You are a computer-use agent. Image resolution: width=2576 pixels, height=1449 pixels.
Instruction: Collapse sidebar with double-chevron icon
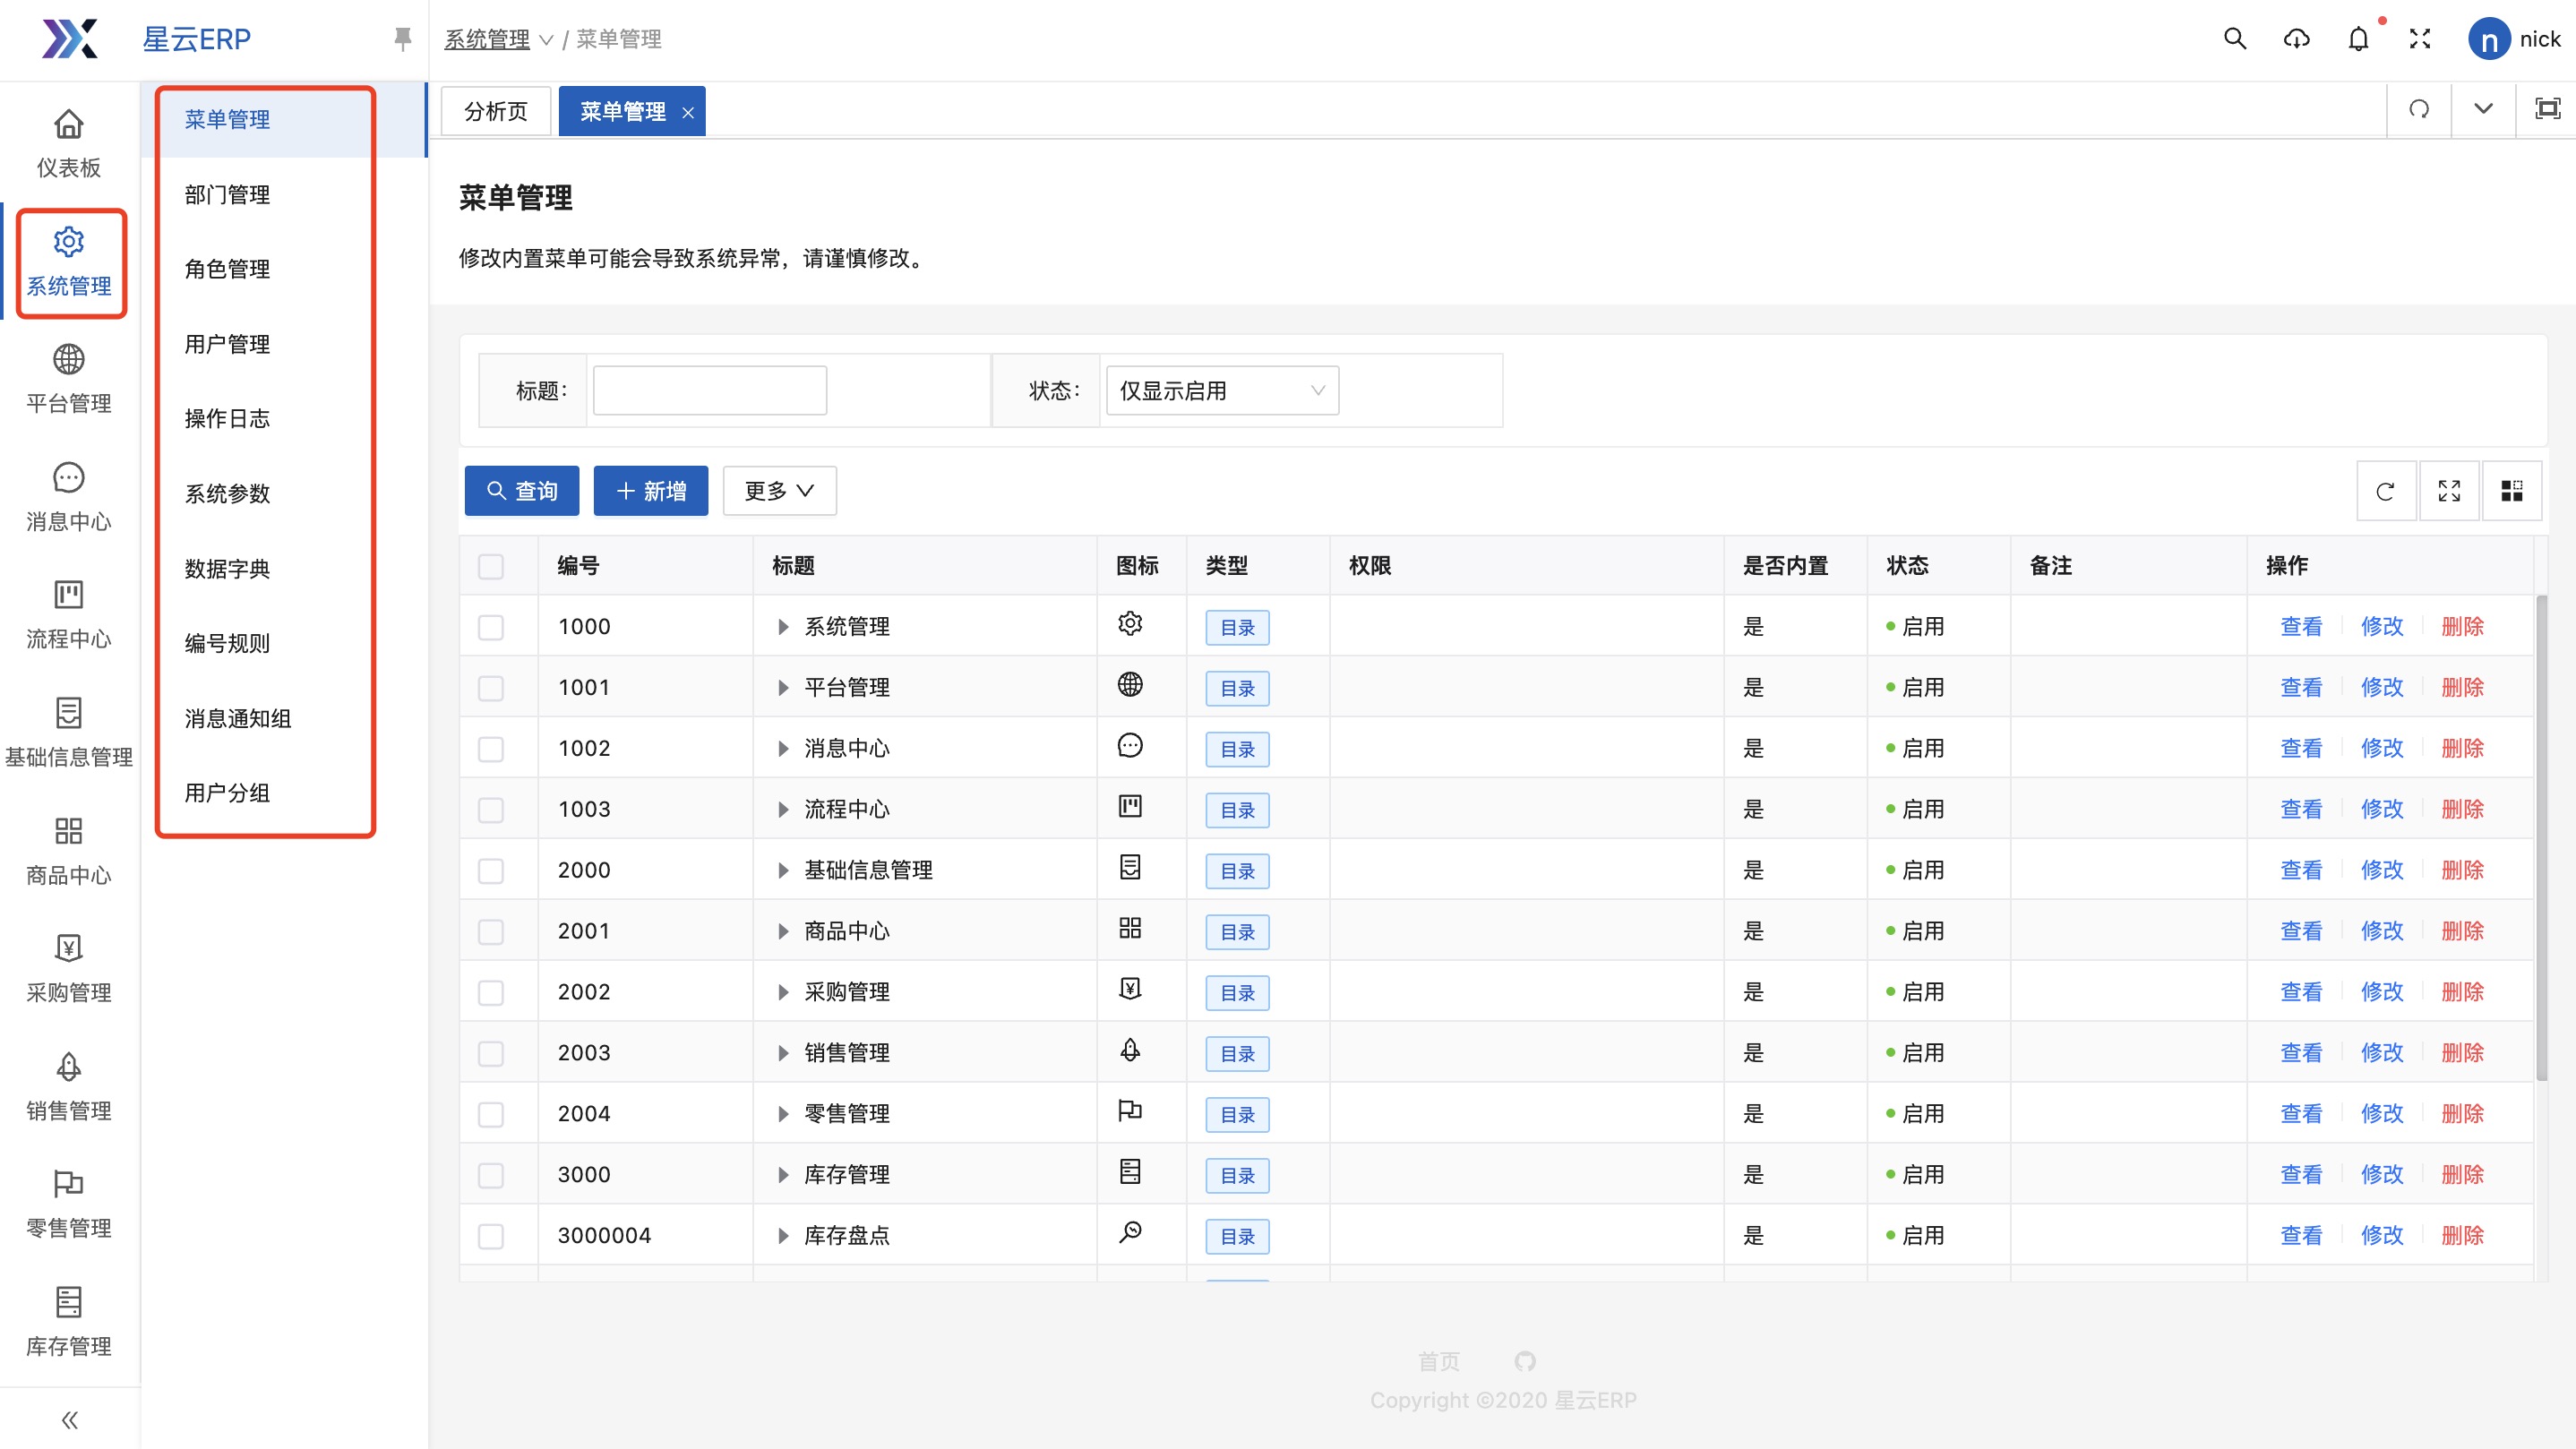pyautogui.click(x=69, y=1419)
